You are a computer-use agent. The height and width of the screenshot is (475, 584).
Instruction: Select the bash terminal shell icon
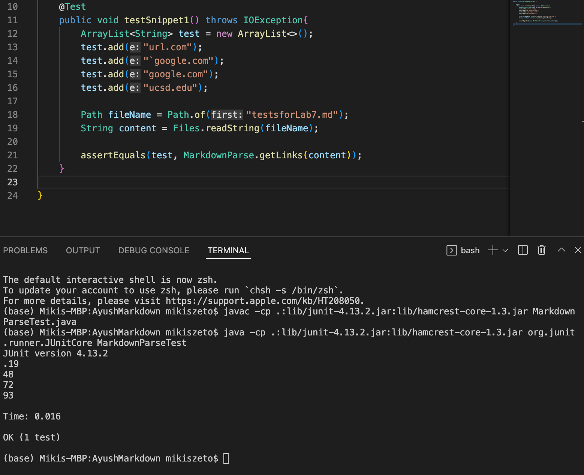452,250
